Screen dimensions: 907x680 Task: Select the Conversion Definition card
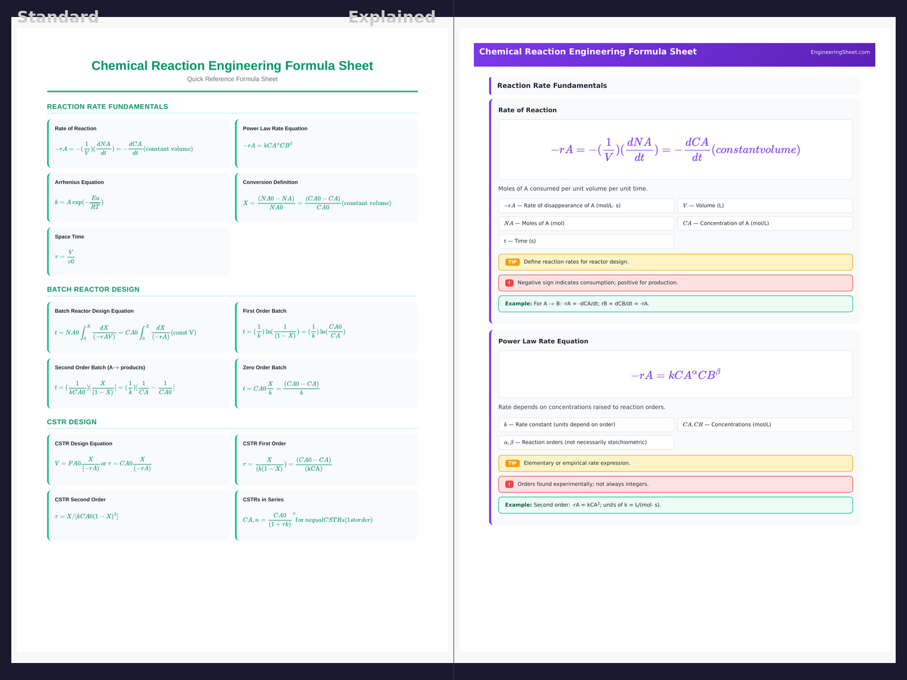[x=327, y=197]
